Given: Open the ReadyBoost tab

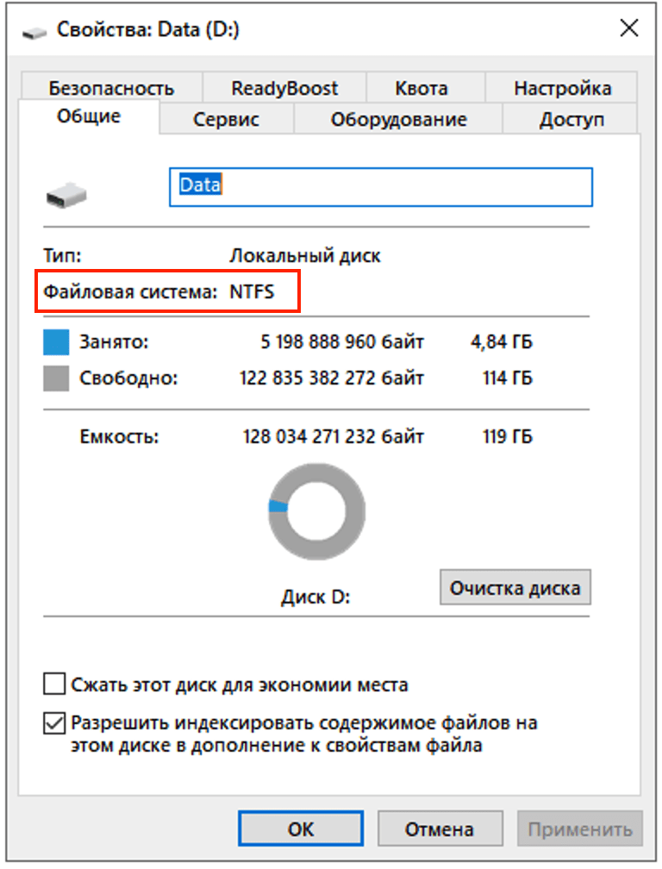Looking at the screenshot, I should coord(284,88).
